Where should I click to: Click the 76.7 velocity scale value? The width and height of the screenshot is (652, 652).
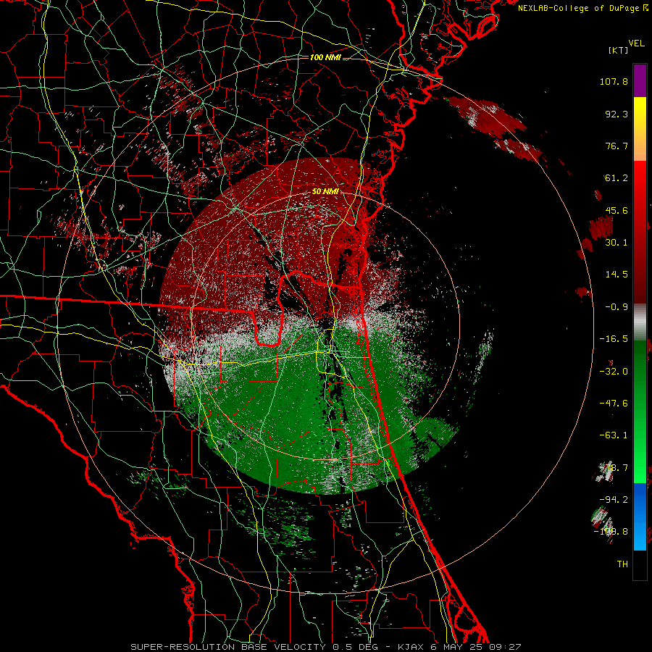(x=617, y=146)
